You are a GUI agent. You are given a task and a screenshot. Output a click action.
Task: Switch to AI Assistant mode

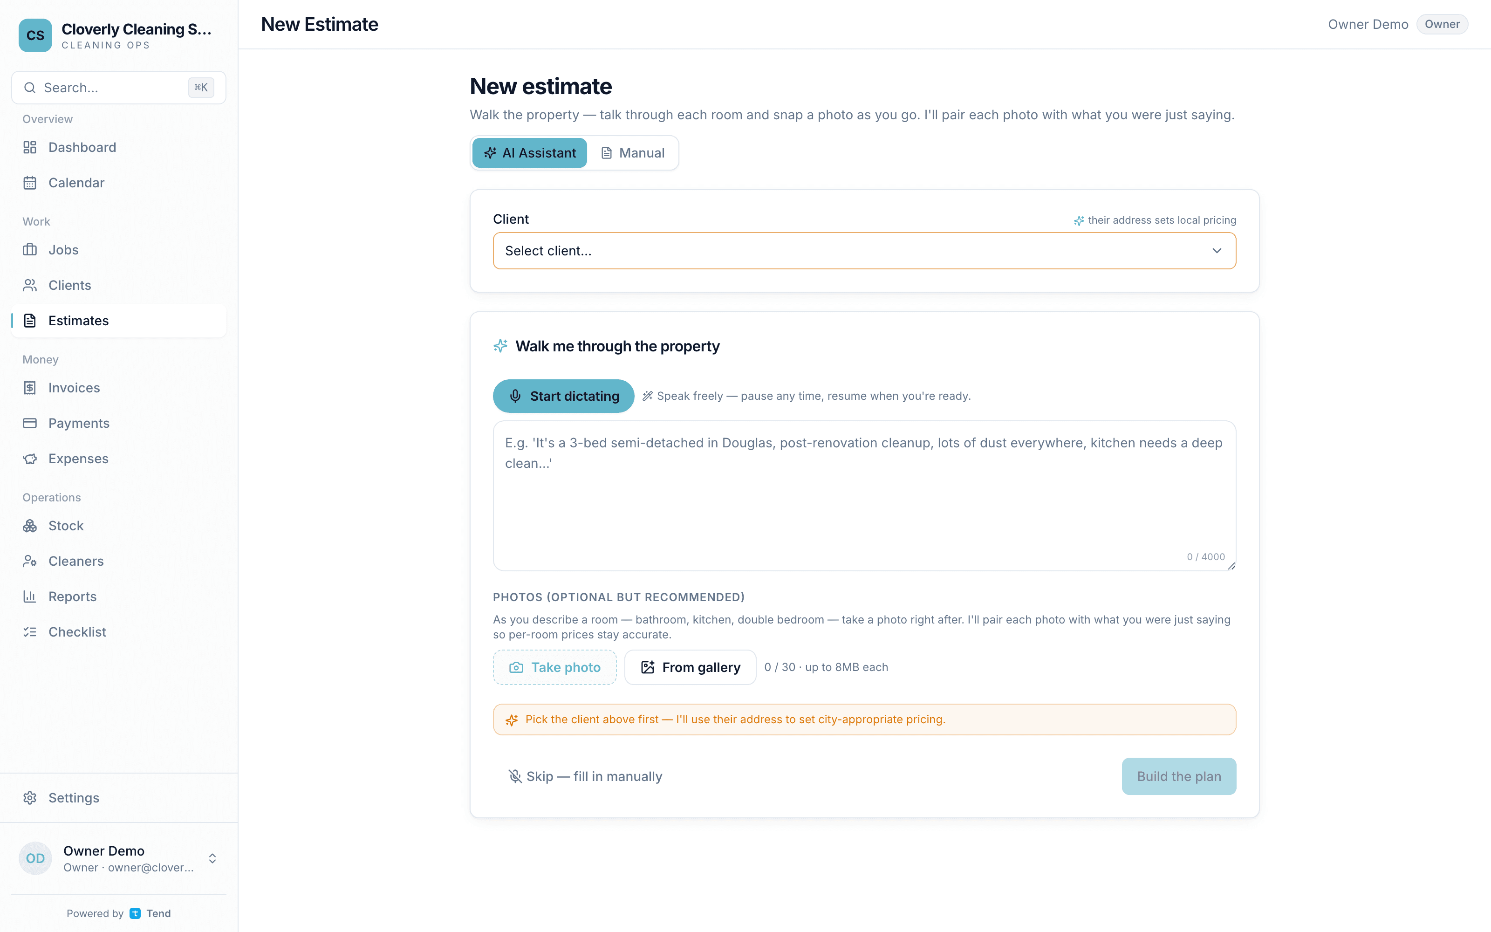(x=530, y=153)
